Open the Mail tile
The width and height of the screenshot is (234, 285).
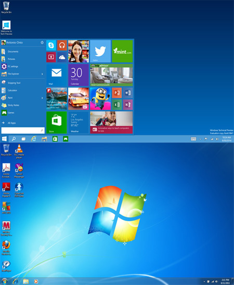[x=57, y=75]
